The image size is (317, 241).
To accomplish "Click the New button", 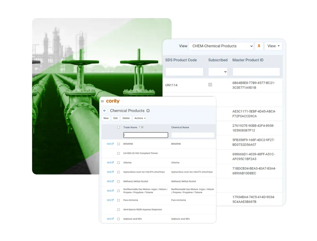I will tap(106, 118).
